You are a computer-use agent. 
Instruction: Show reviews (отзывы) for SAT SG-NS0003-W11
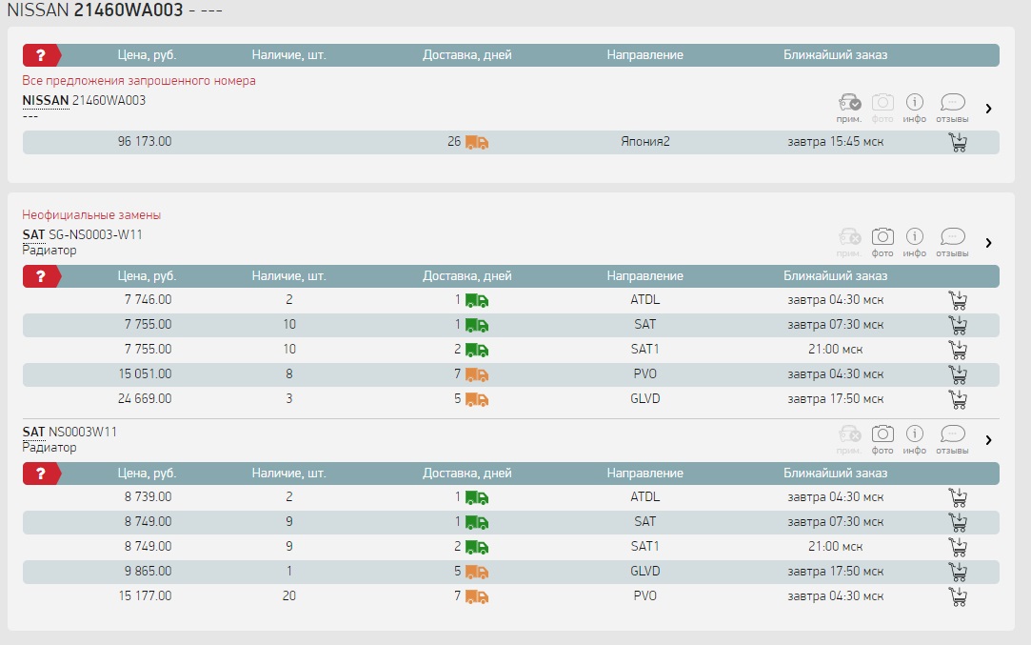[952, 242]
